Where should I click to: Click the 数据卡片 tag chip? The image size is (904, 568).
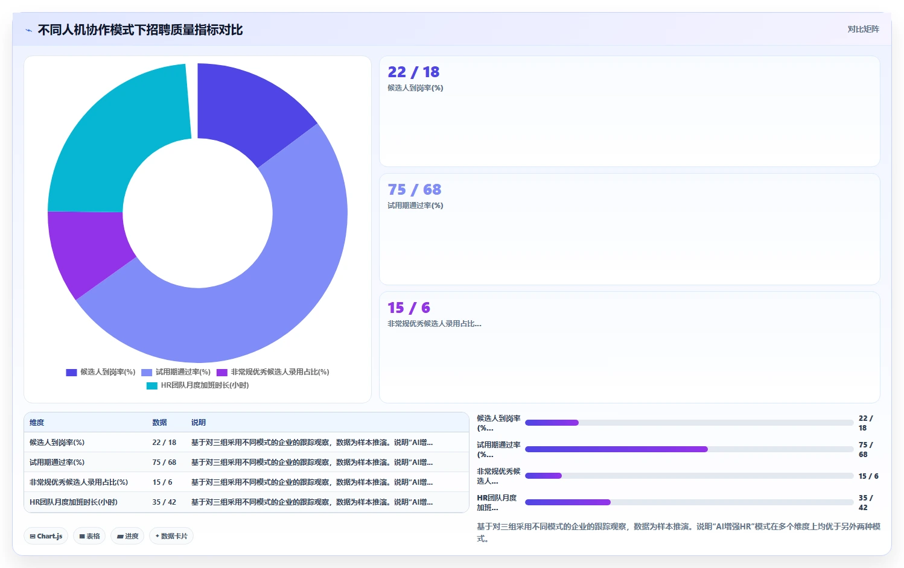click(171, 536)
